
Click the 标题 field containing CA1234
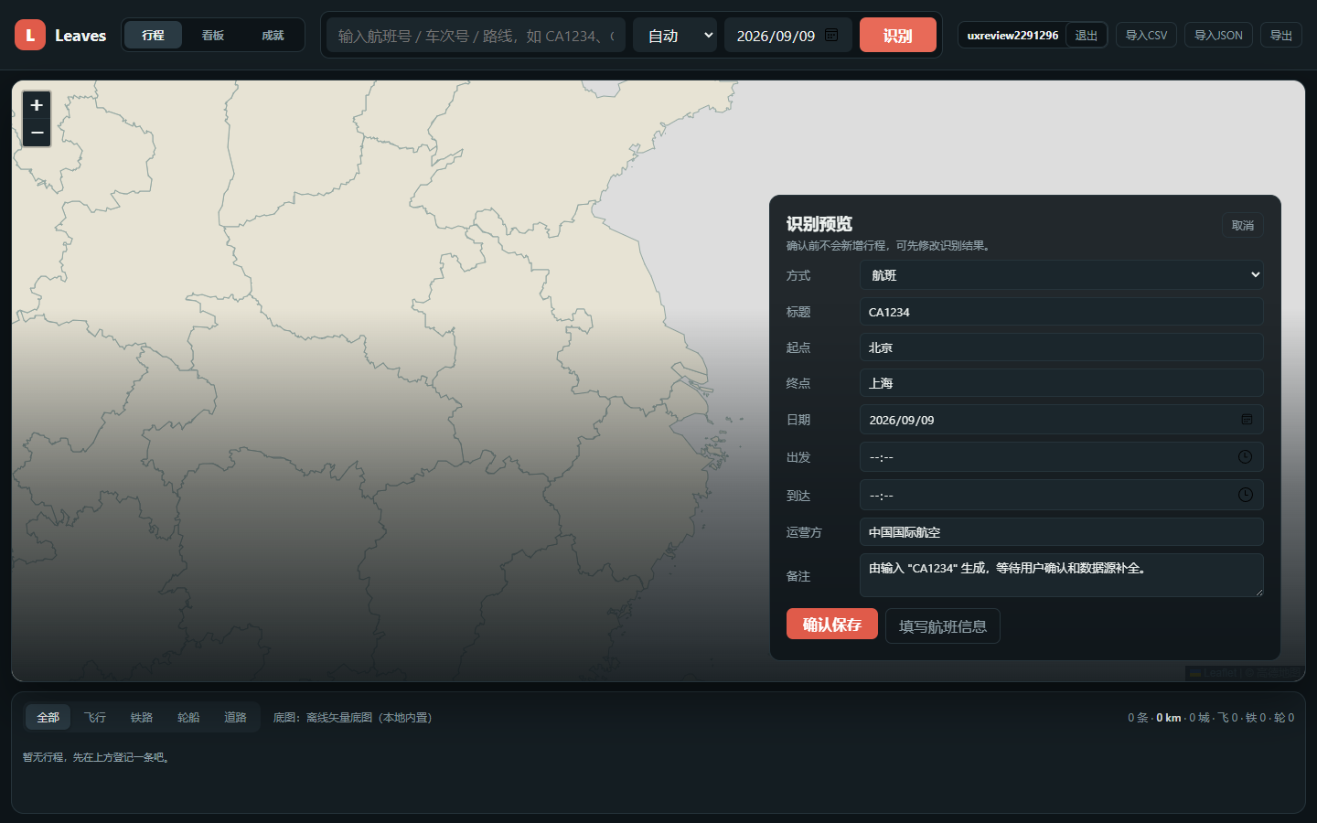click(x=1061, y=312)
